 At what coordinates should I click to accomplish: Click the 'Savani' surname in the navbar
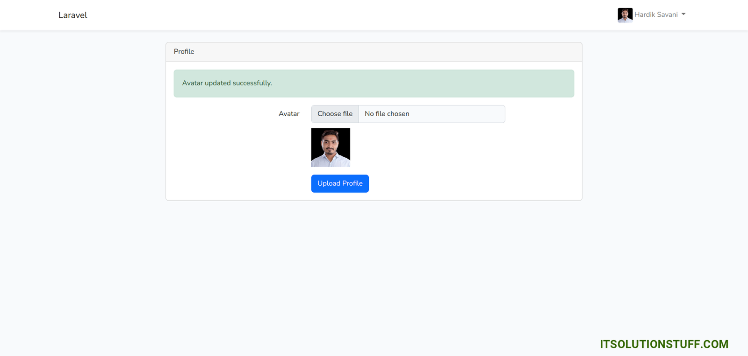(667, 15)
